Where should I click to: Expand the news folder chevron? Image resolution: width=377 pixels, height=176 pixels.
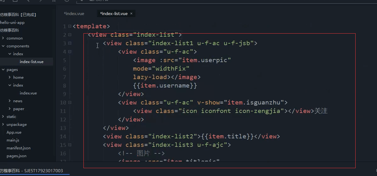[10, 101]
